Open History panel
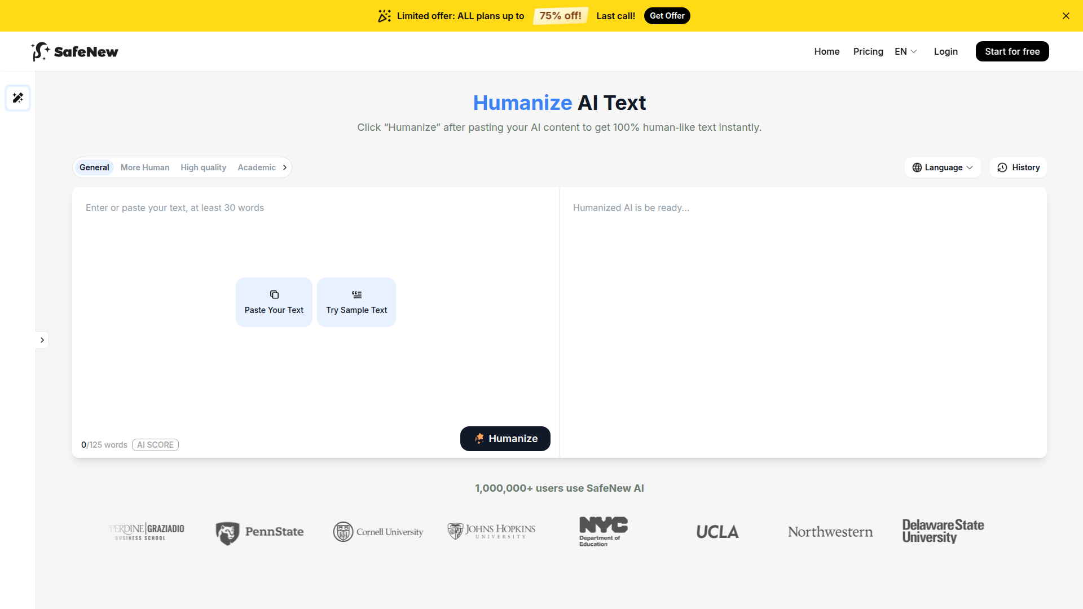The height and width of the screenshot is (609, 1083). coord(1018,167)
